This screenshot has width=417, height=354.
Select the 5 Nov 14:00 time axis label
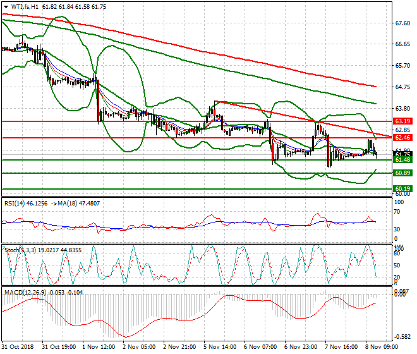click(x=220, y=347)
